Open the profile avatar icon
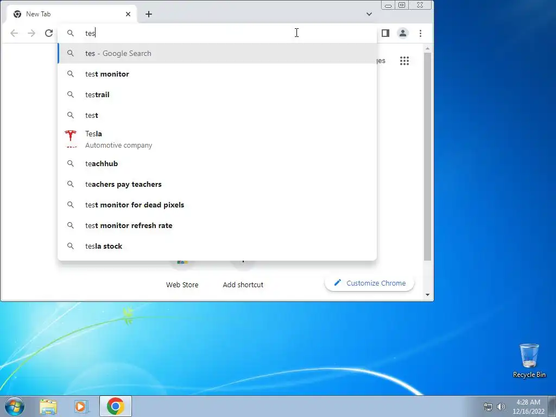Screen dimensions: 556x417 pyautogui.click(x=403, y=33)
